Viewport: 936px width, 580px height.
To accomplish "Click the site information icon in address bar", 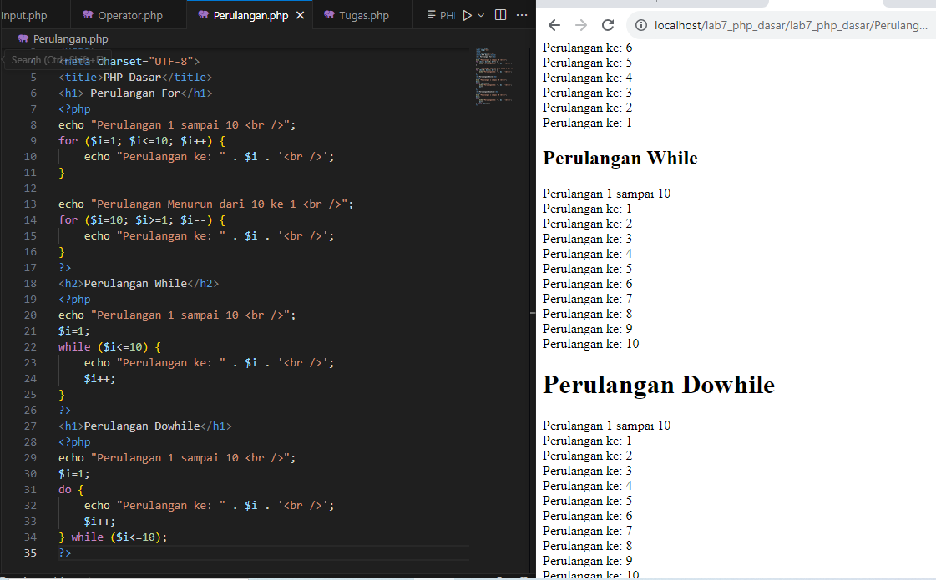I will pyautogui.click(x=640, y=26).
